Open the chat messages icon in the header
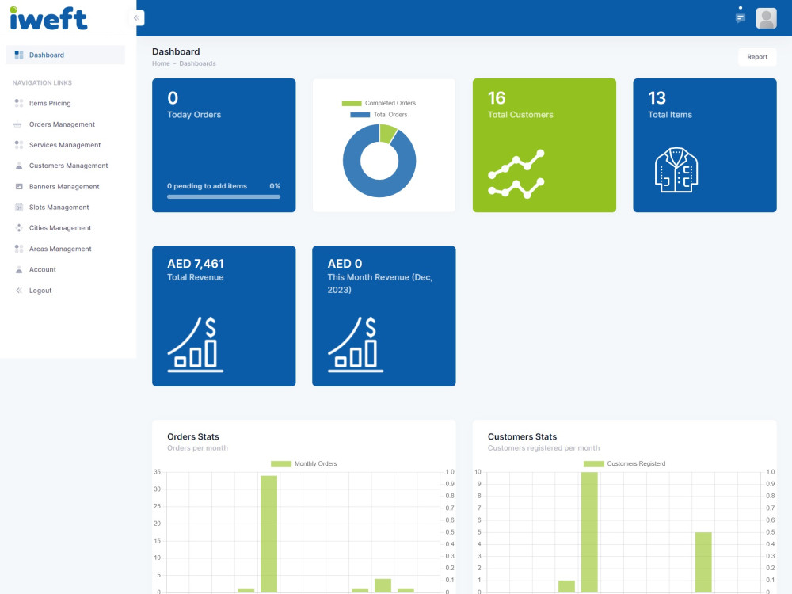 (x=740, y=18)
